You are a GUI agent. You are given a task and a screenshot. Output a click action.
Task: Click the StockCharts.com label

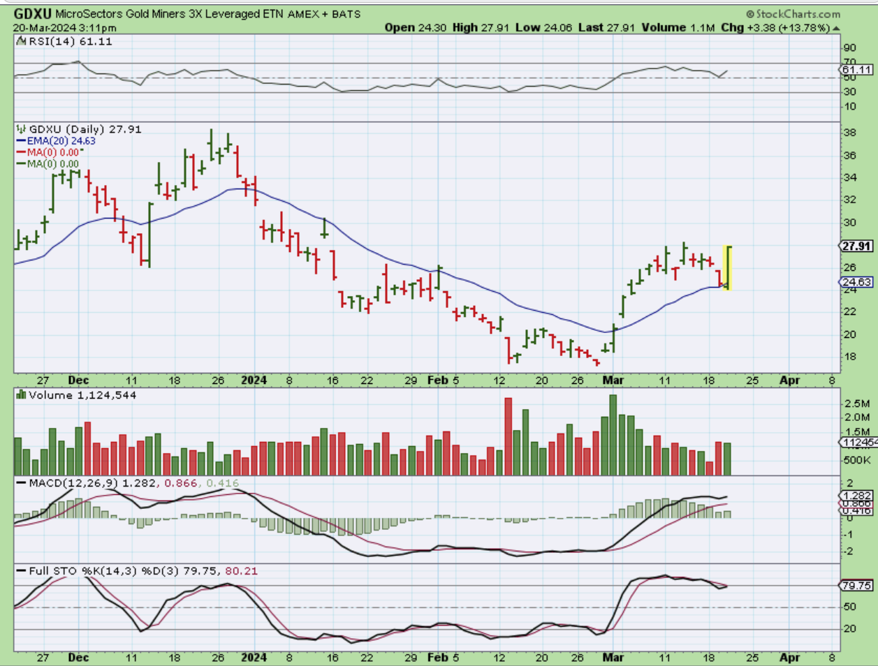click(793, 14)
